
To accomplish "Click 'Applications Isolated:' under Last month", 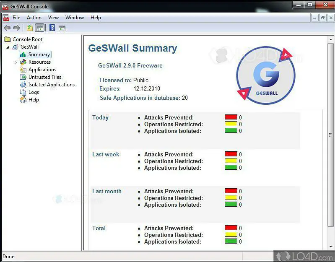I will coord(173,205).
